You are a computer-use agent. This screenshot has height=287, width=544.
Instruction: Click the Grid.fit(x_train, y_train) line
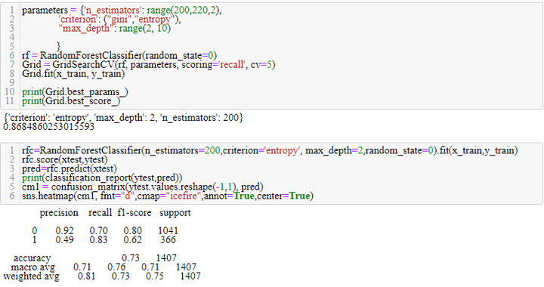[x=73, y=73]
